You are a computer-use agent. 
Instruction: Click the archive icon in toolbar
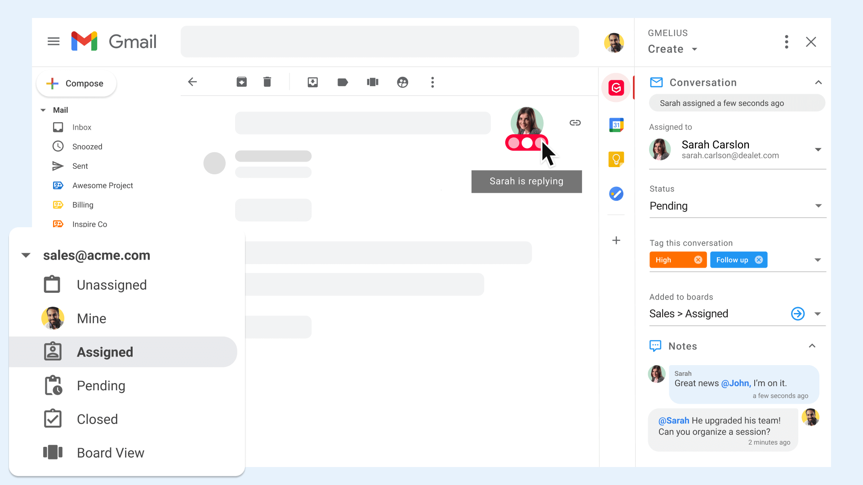pyautogui.click(x=242, y=82)
